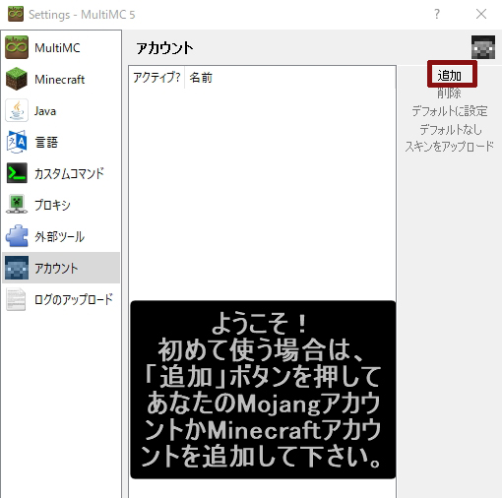Open the プロキシ settings page
The image size is (502, 498).
(x=52, y=205)
